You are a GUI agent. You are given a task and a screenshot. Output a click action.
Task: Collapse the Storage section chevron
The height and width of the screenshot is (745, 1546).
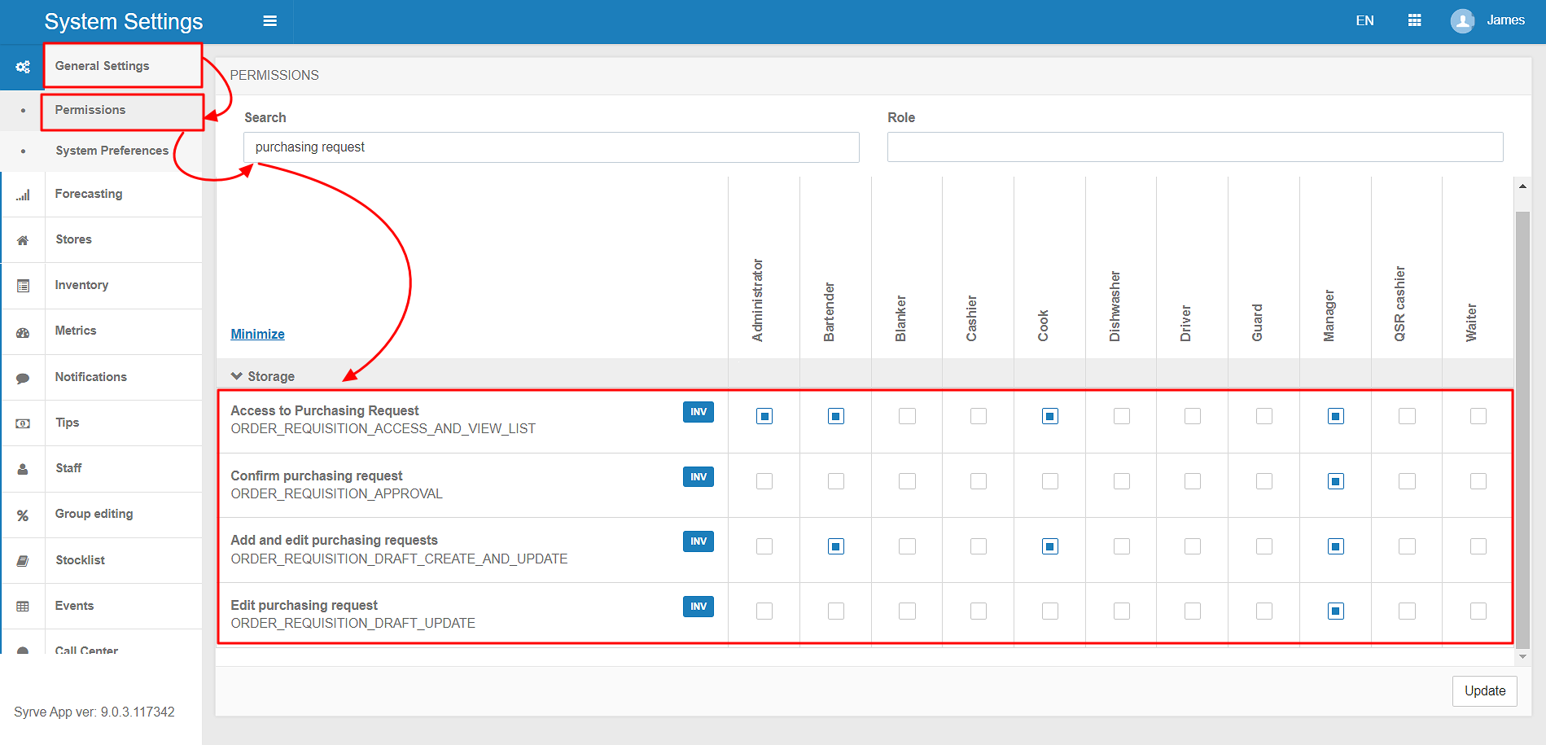237,376
